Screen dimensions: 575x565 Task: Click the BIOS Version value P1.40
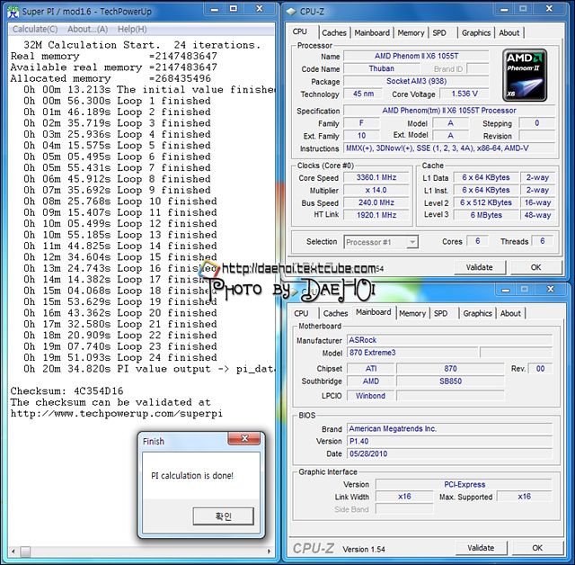[x=449, y=441]
